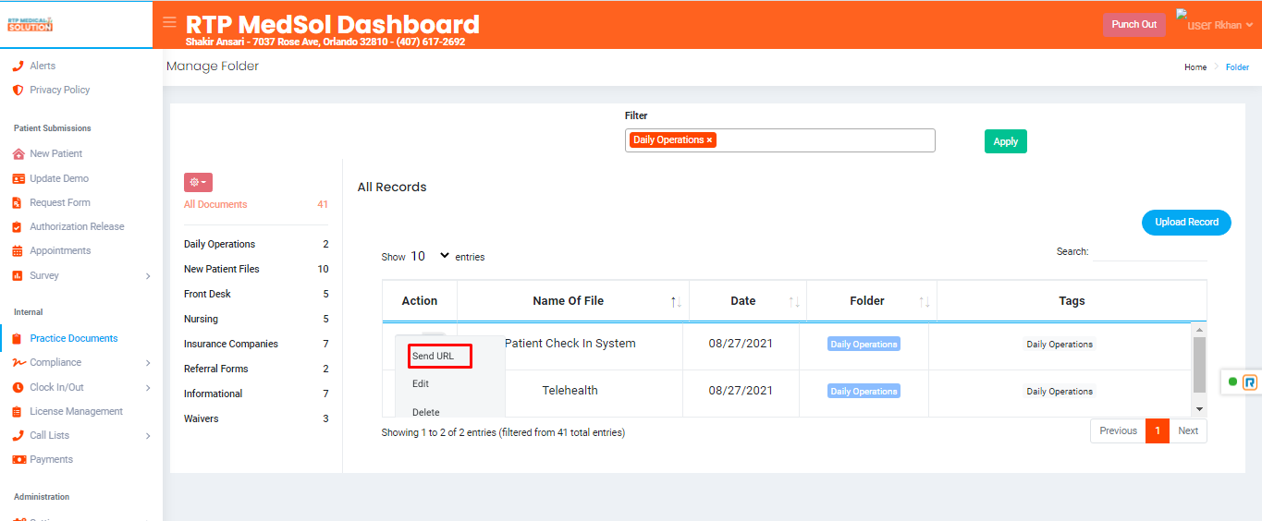Click the Patient Check In System name
This screenshot has height=521, width=1262.
point(570,344)
